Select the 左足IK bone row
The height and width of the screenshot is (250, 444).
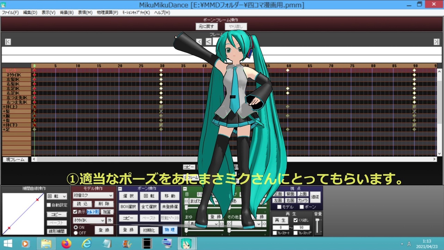[x=17, y=89]
